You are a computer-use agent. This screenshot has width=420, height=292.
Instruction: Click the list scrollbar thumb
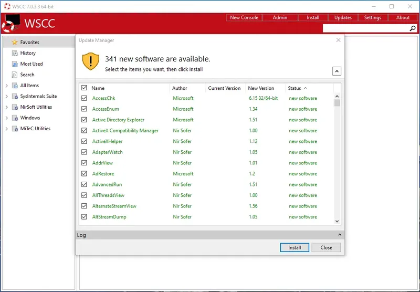(x=337, y=103)
